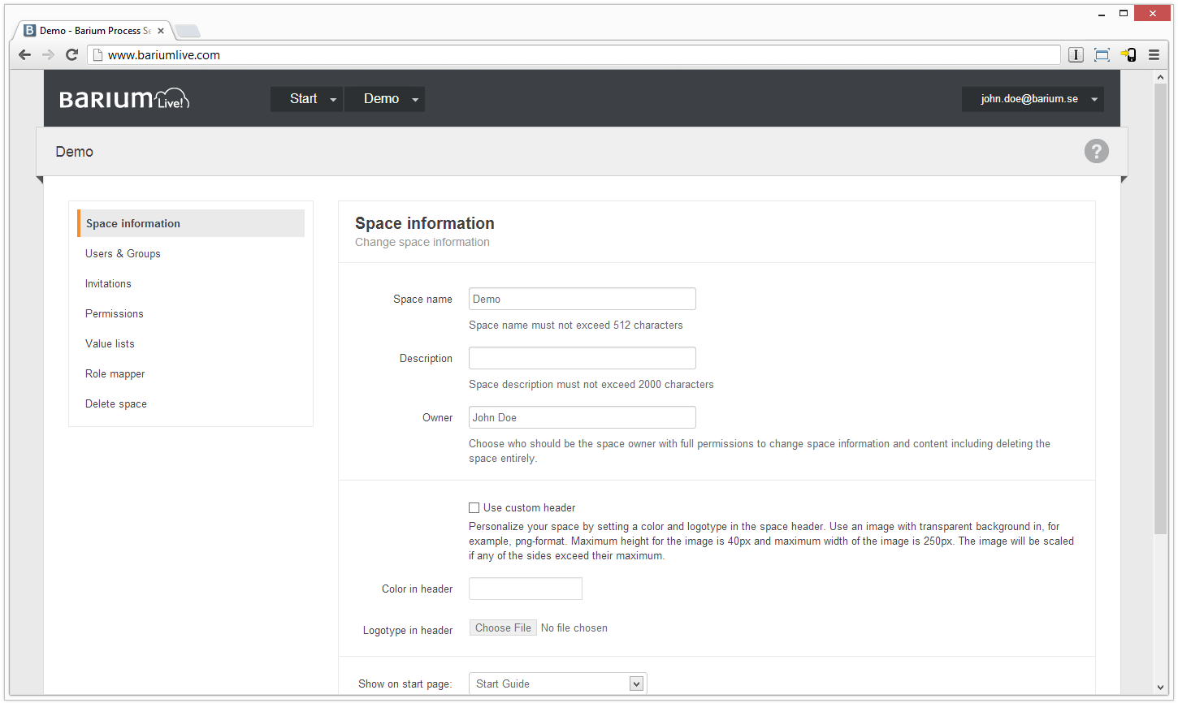The height and width of the screenshot is (703, 1178).
Task: Expand the Start dropdown menu
Action: pos(306,99)
